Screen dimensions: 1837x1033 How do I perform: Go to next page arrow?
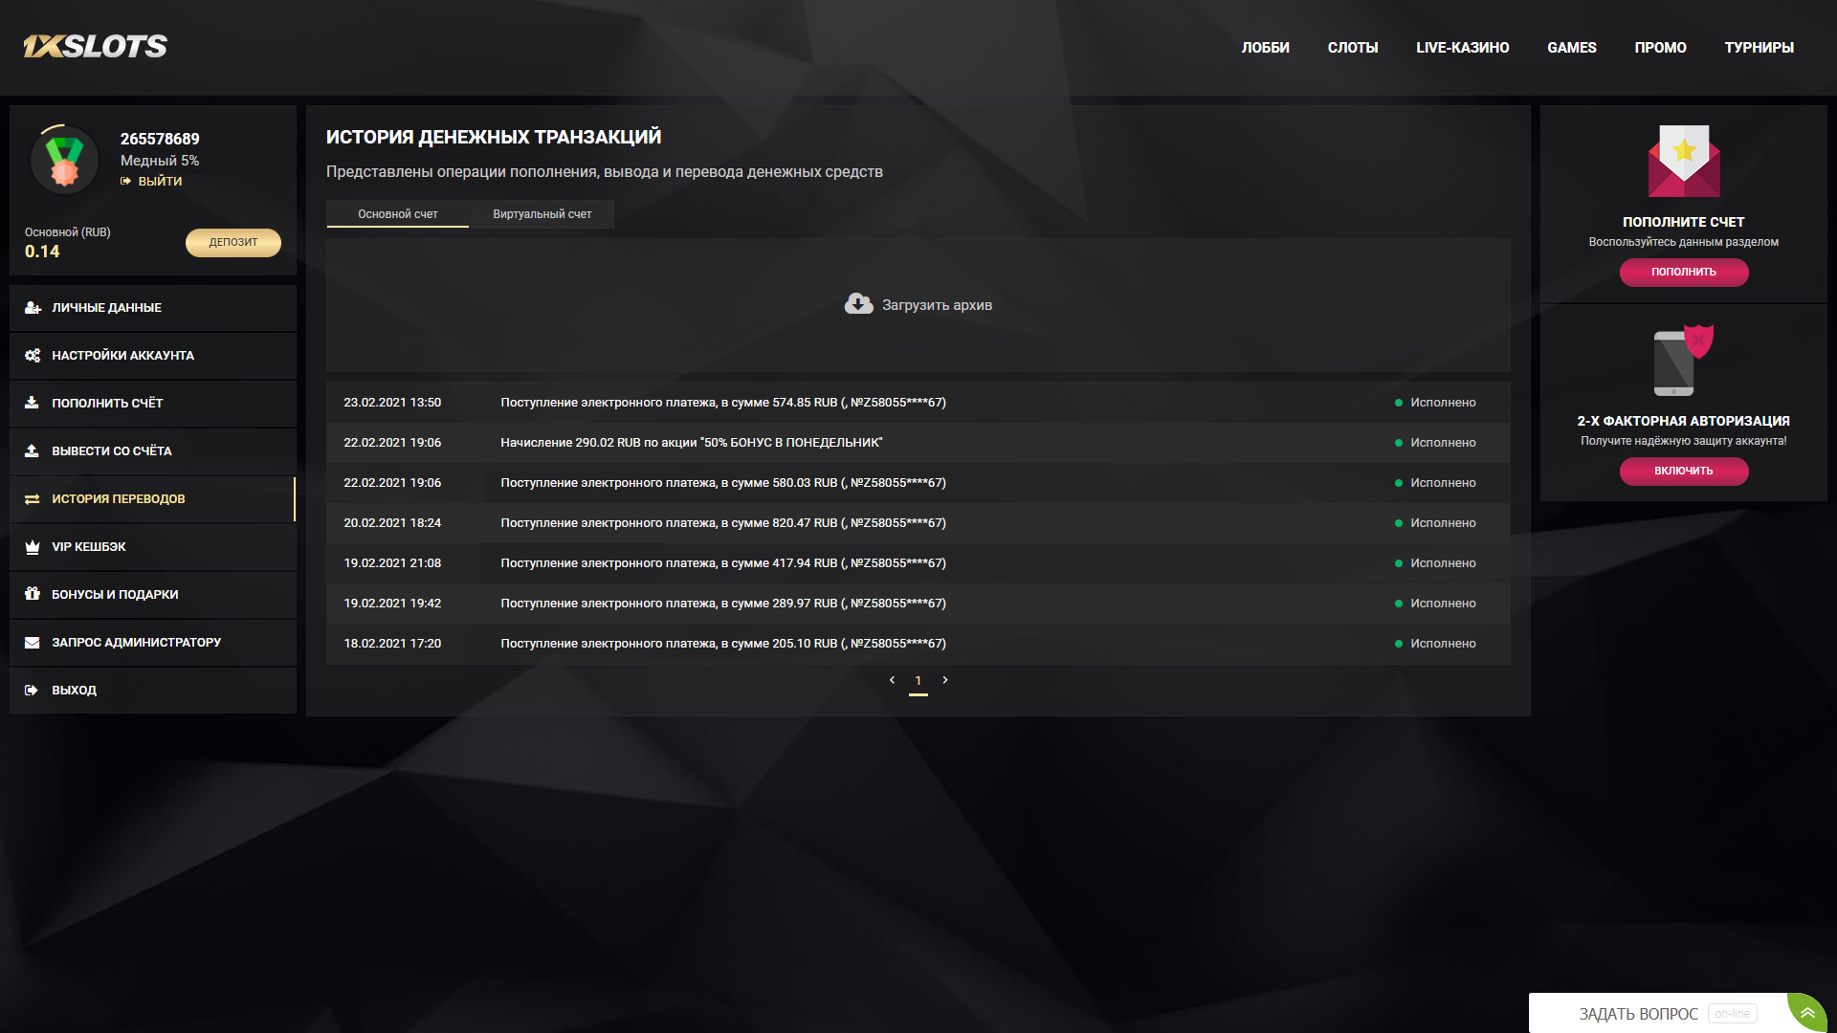pos(945,680)
